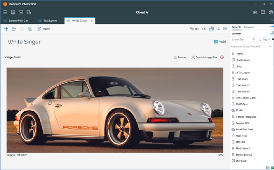This screenshot has width=274, height=170.
Task: Click the search magnifier icon
Action: pyautogui.click(x=259, y=39)
